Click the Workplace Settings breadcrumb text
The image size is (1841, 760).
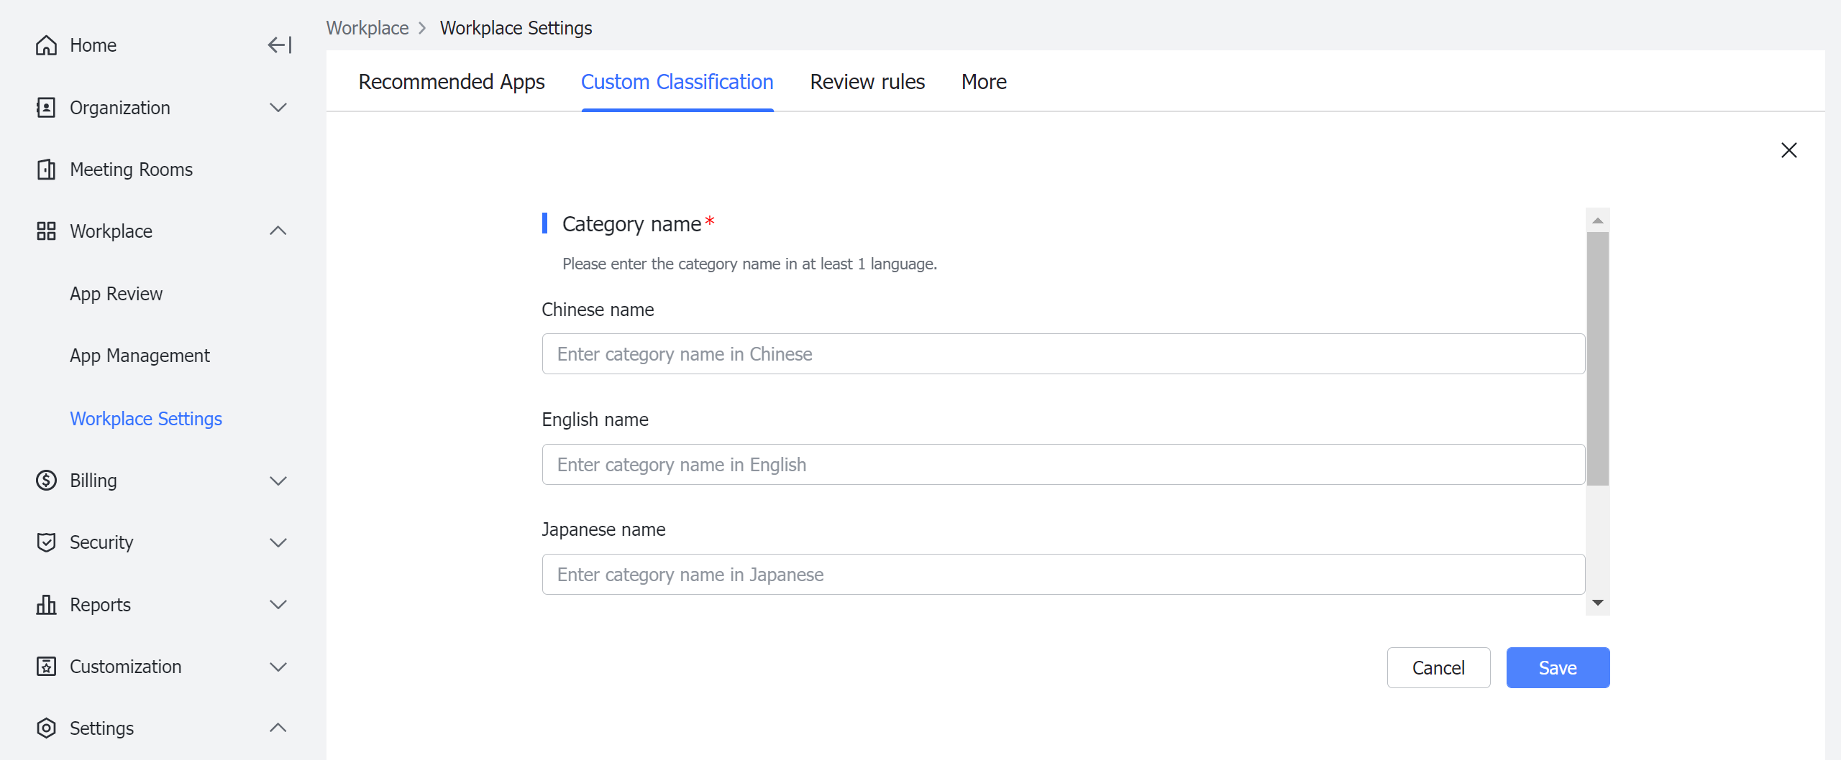(516, 28)
